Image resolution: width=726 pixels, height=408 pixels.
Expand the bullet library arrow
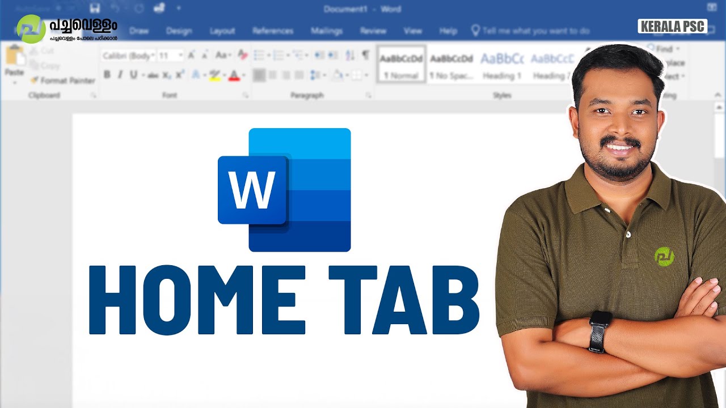269,56
